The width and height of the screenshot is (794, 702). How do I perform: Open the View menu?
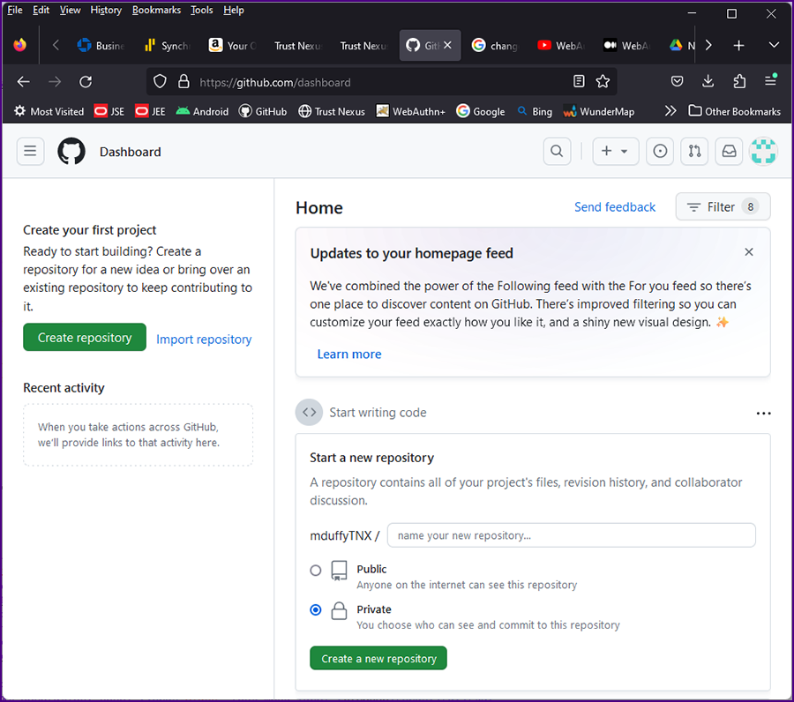pyautogui.click(x=70, y=10)
